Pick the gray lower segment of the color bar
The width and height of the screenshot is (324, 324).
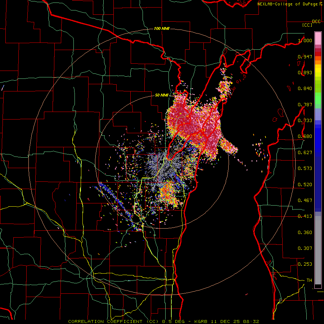pos(318,250)
